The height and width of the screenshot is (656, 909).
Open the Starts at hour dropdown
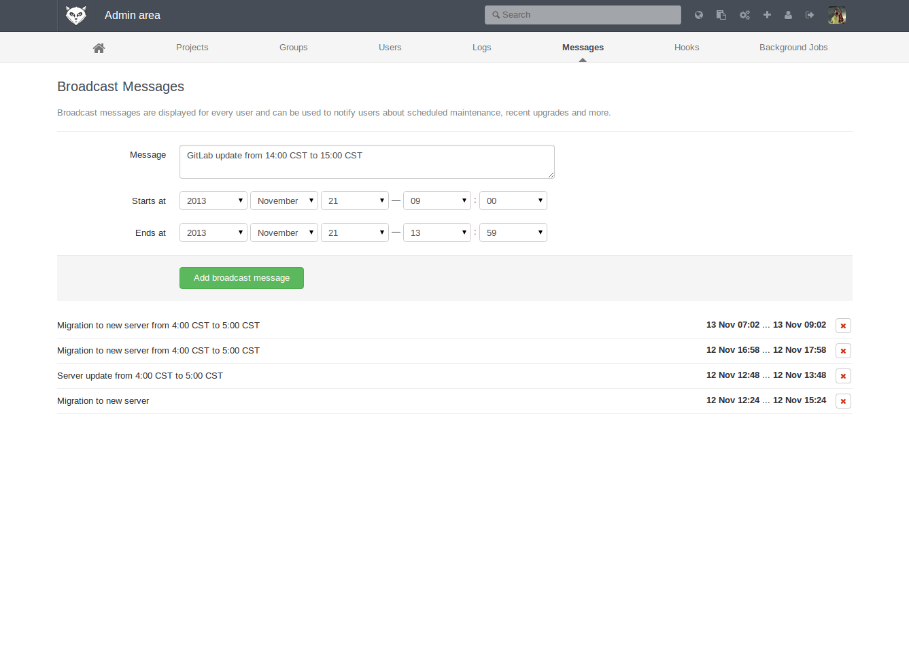[x=436, y=201]
